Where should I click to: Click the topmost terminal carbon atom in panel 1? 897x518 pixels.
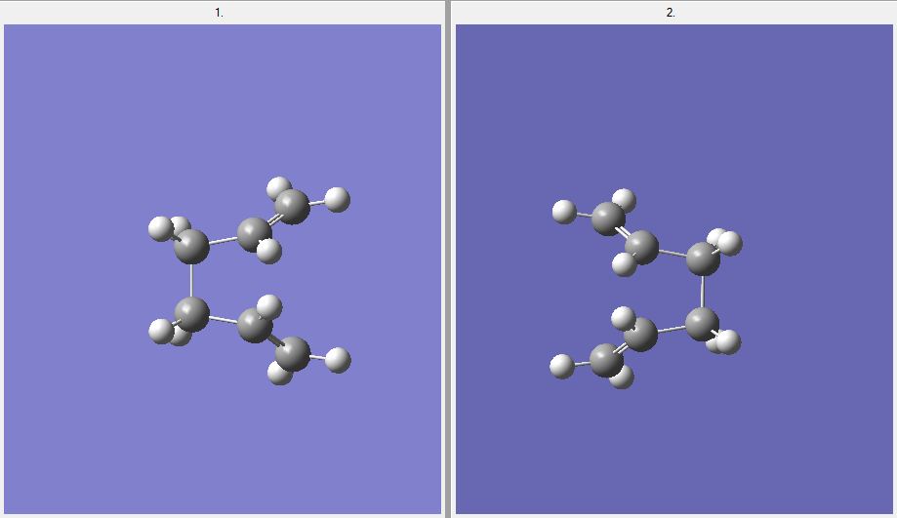(292, 207)
